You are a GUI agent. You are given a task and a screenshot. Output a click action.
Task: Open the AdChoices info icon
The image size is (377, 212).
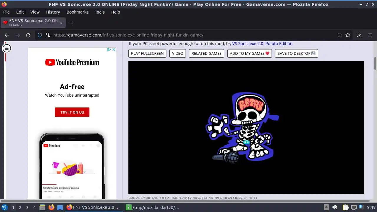pyautogui.click(x=109, y=50)
